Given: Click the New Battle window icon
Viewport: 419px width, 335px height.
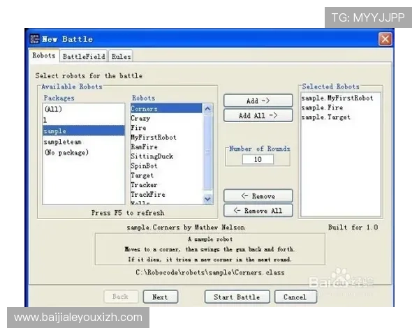Looking at the screenshot, I should pyautogui.click(x=34, y=39).
